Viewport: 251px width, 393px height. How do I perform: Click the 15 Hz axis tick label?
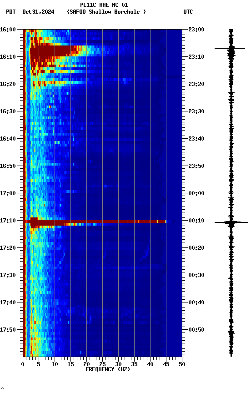pyautogui.click(x=70, y=364)
